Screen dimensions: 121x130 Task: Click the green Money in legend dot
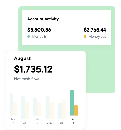click(29, 36)
